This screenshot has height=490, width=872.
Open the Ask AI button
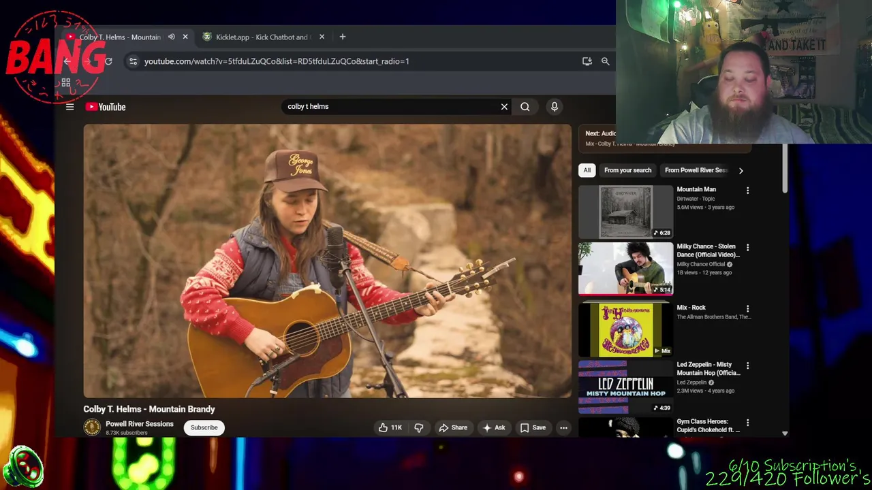pyautogui.click(x=494, y=427)
